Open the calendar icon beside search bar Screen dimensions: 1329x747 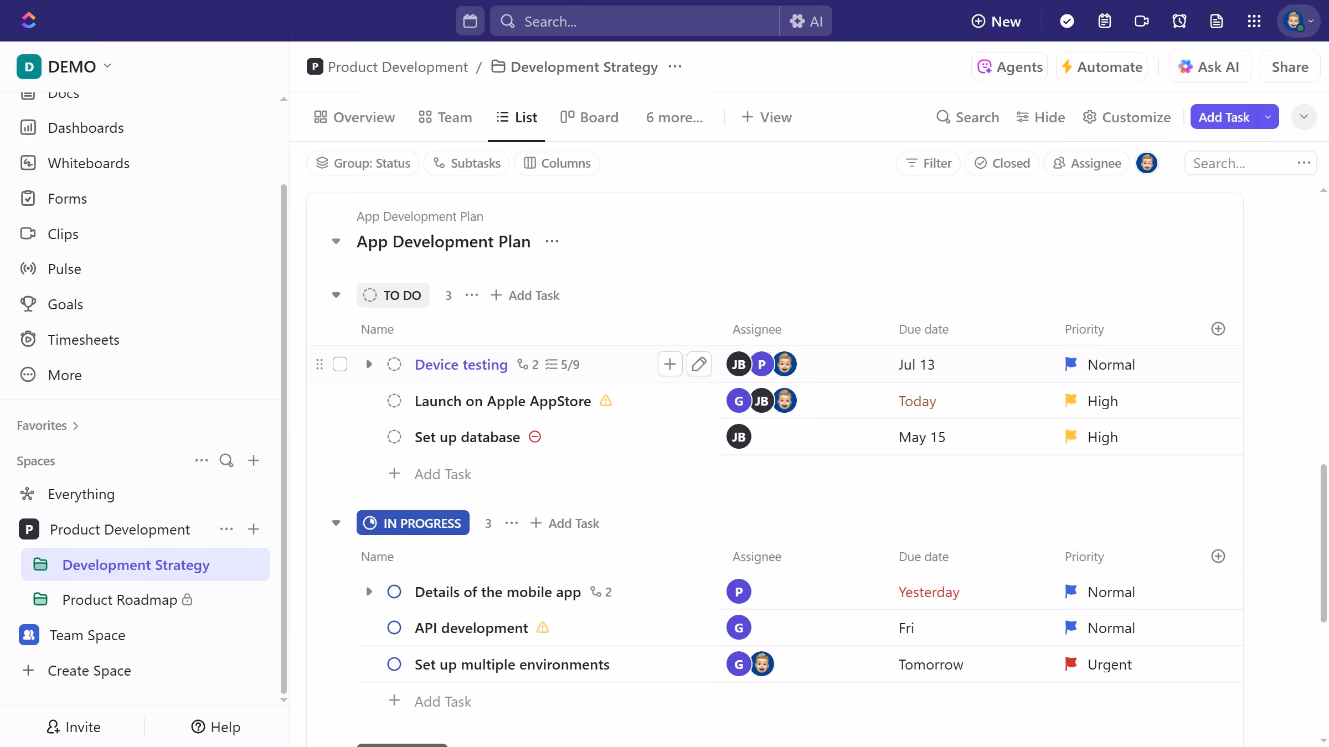(x=470, y=21)
